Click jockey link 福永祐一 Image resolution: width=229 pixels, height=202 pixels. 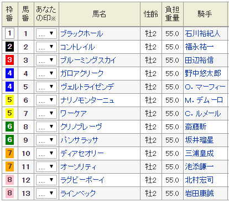pyautogui.click(x=199, y=47)
